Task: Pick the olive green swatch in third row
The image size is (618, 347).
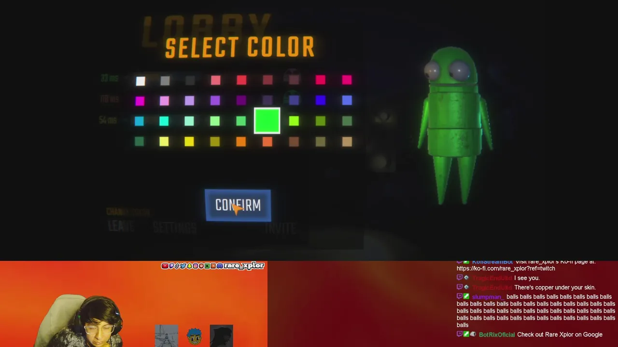Action: pyautogui.click(x=321, y=121)
